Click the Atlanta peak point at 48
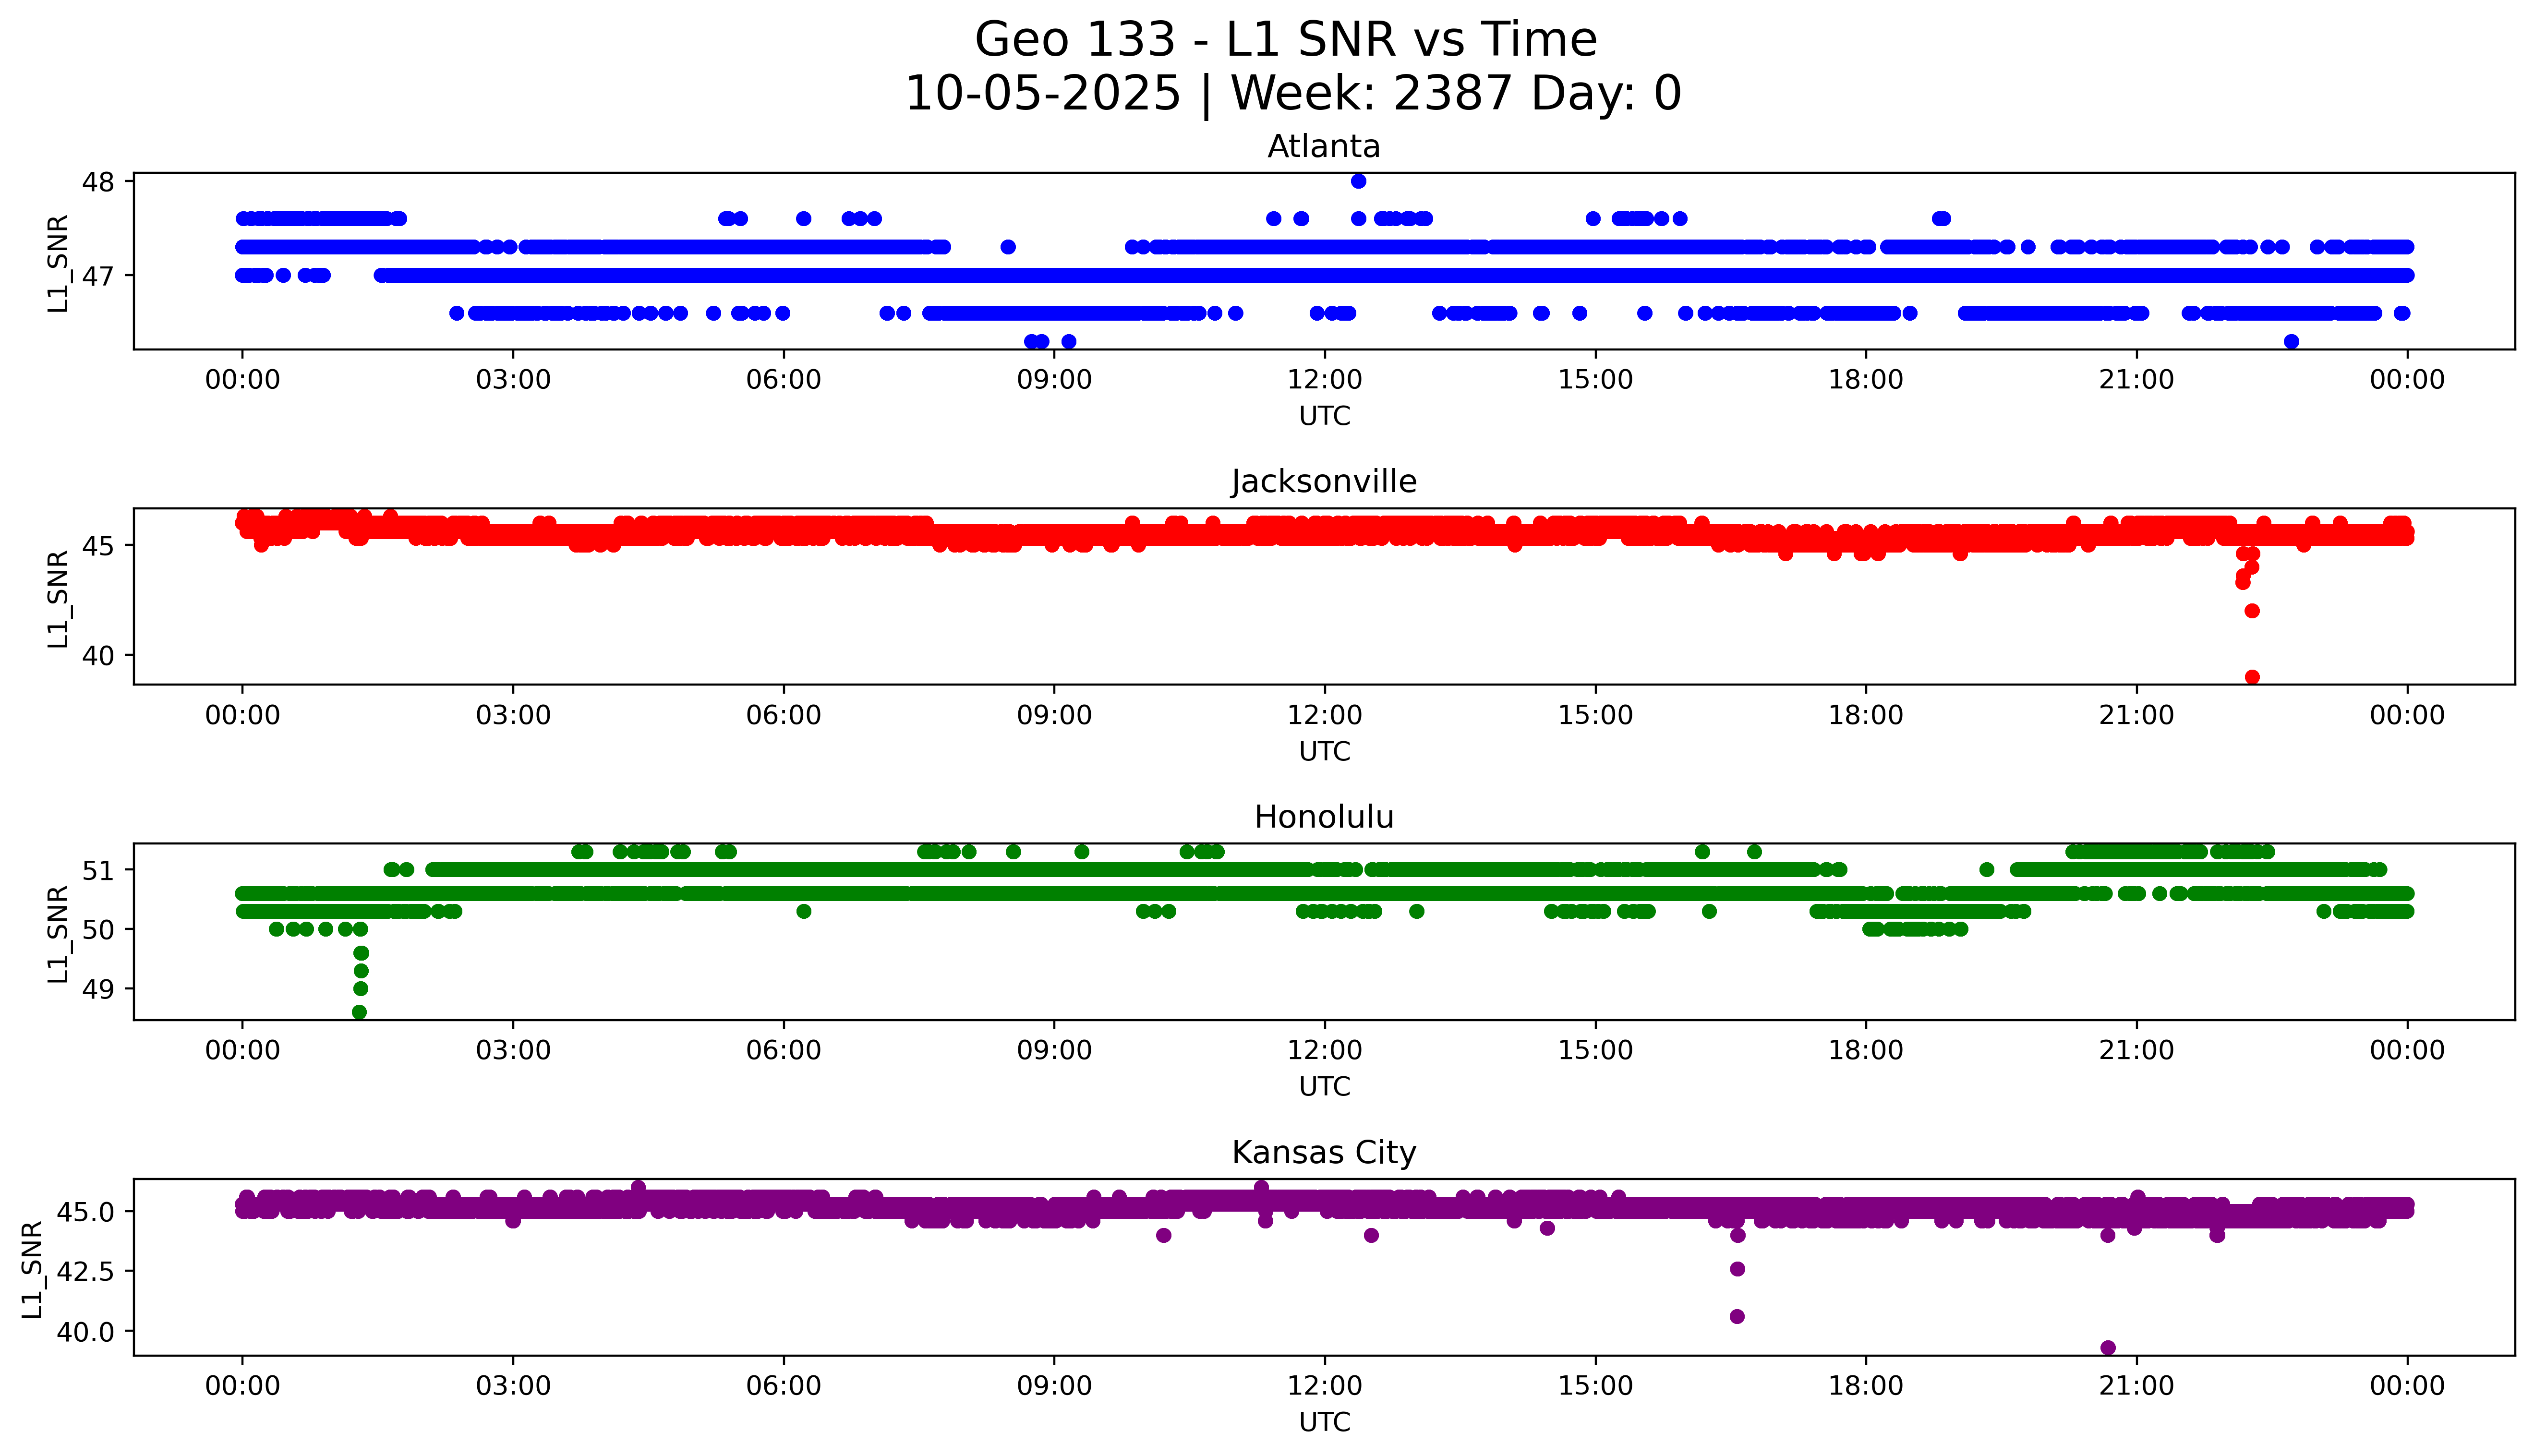This screenshot has height=1456, width=2534. (1358, 181)
